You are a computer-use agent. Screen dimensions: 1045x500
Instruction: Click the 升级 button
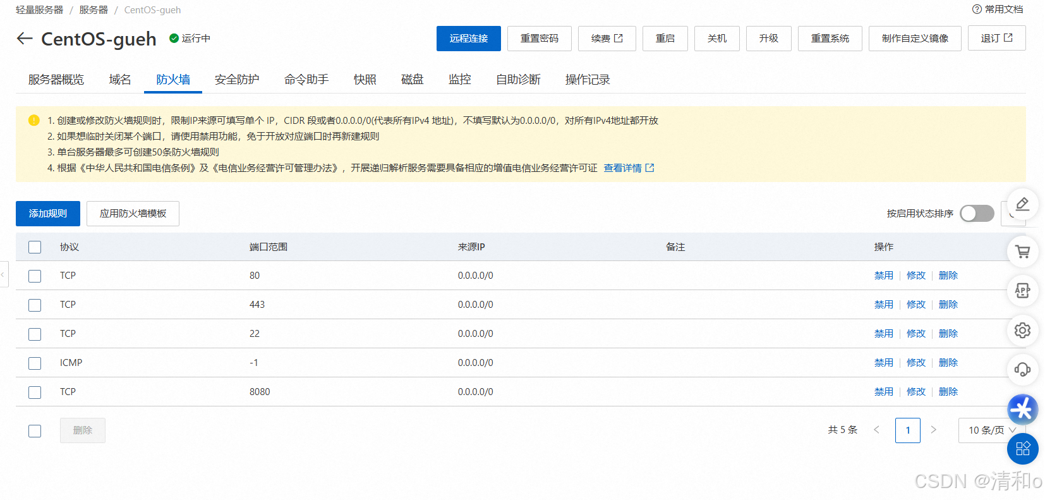coord(769,39)
